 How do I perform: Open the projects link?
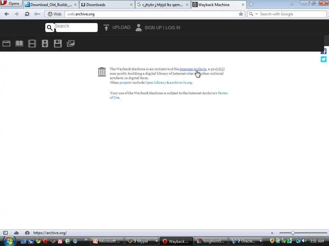126,82
